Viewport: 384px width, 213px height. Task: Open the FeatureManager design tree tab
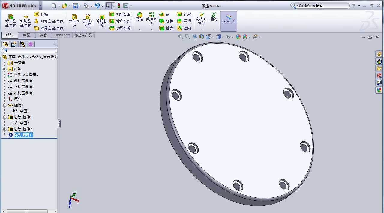point(5,44)
